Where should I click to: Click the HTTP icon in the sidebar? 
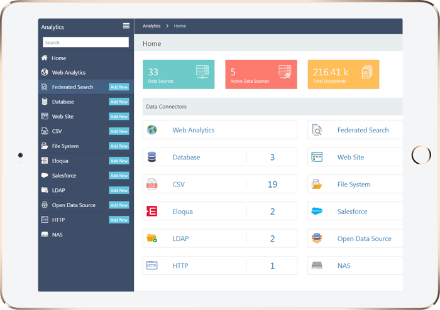45,220
